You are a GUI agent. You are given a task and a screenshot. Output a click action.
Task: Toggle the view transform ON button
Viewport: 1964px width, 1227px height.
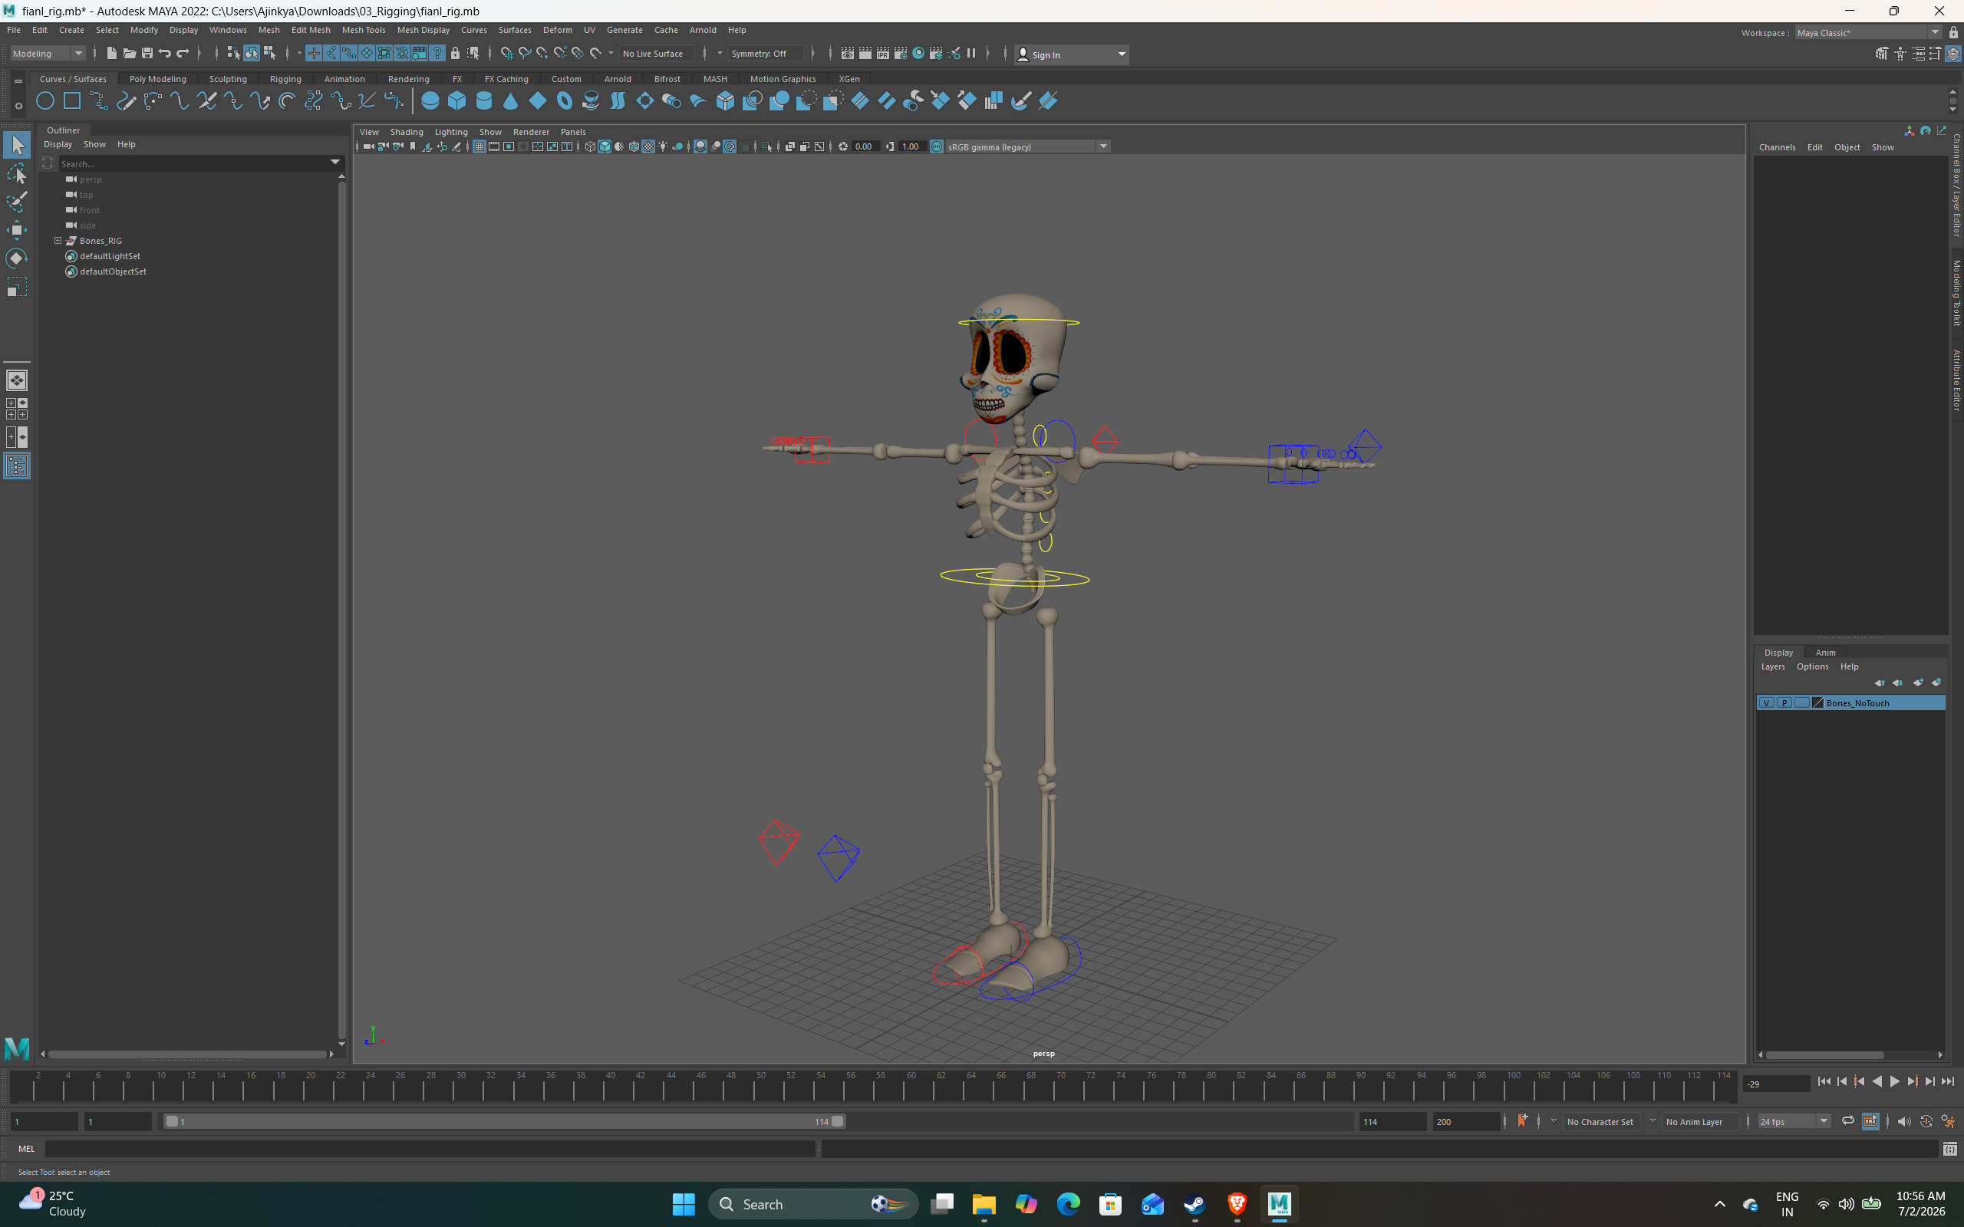click(x=937, y=147)
